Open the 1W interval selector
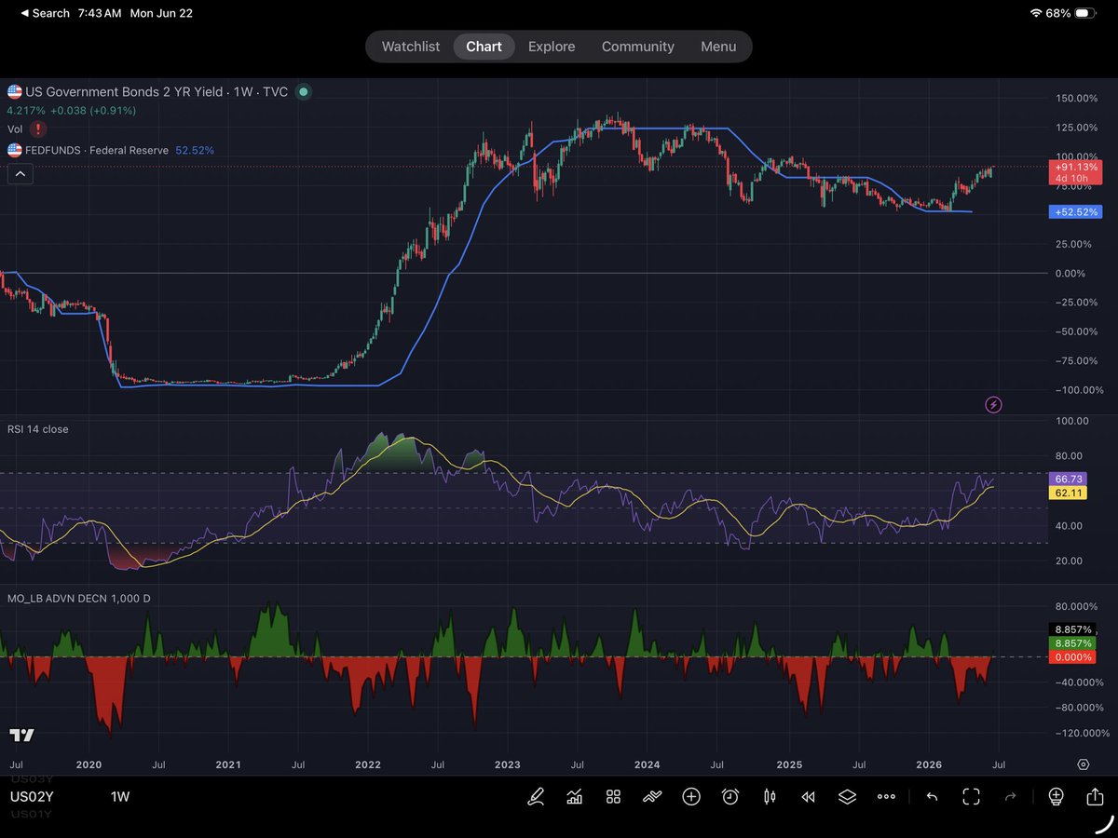The height and width of the screenshot is (838, 1118). 120,797
